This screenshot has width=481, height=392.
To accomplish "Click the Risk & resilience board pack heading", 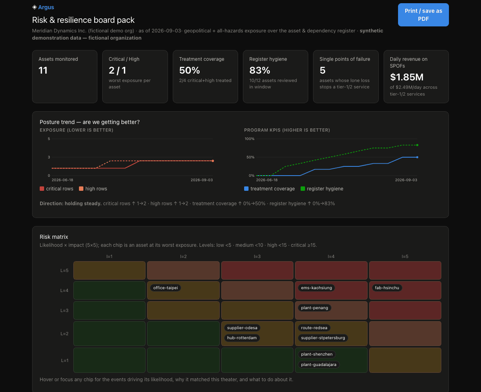I will (83, 20).
